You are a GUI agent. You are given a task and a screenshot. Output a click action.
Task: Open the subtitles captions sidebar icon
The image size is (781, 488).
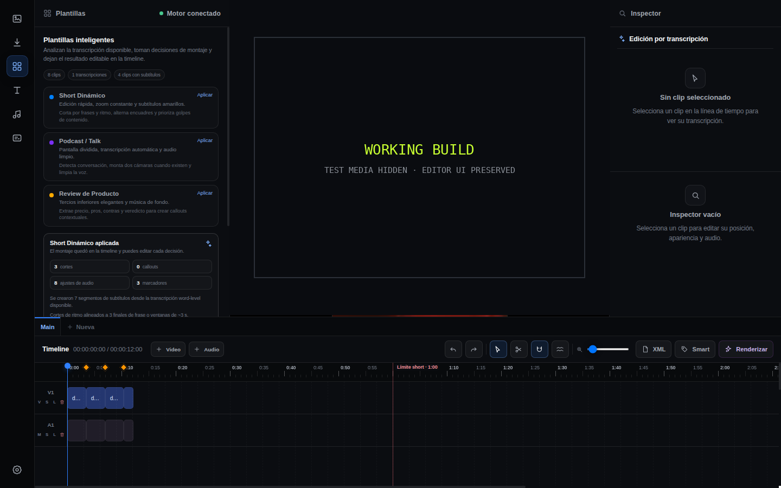tap(17, 138)
